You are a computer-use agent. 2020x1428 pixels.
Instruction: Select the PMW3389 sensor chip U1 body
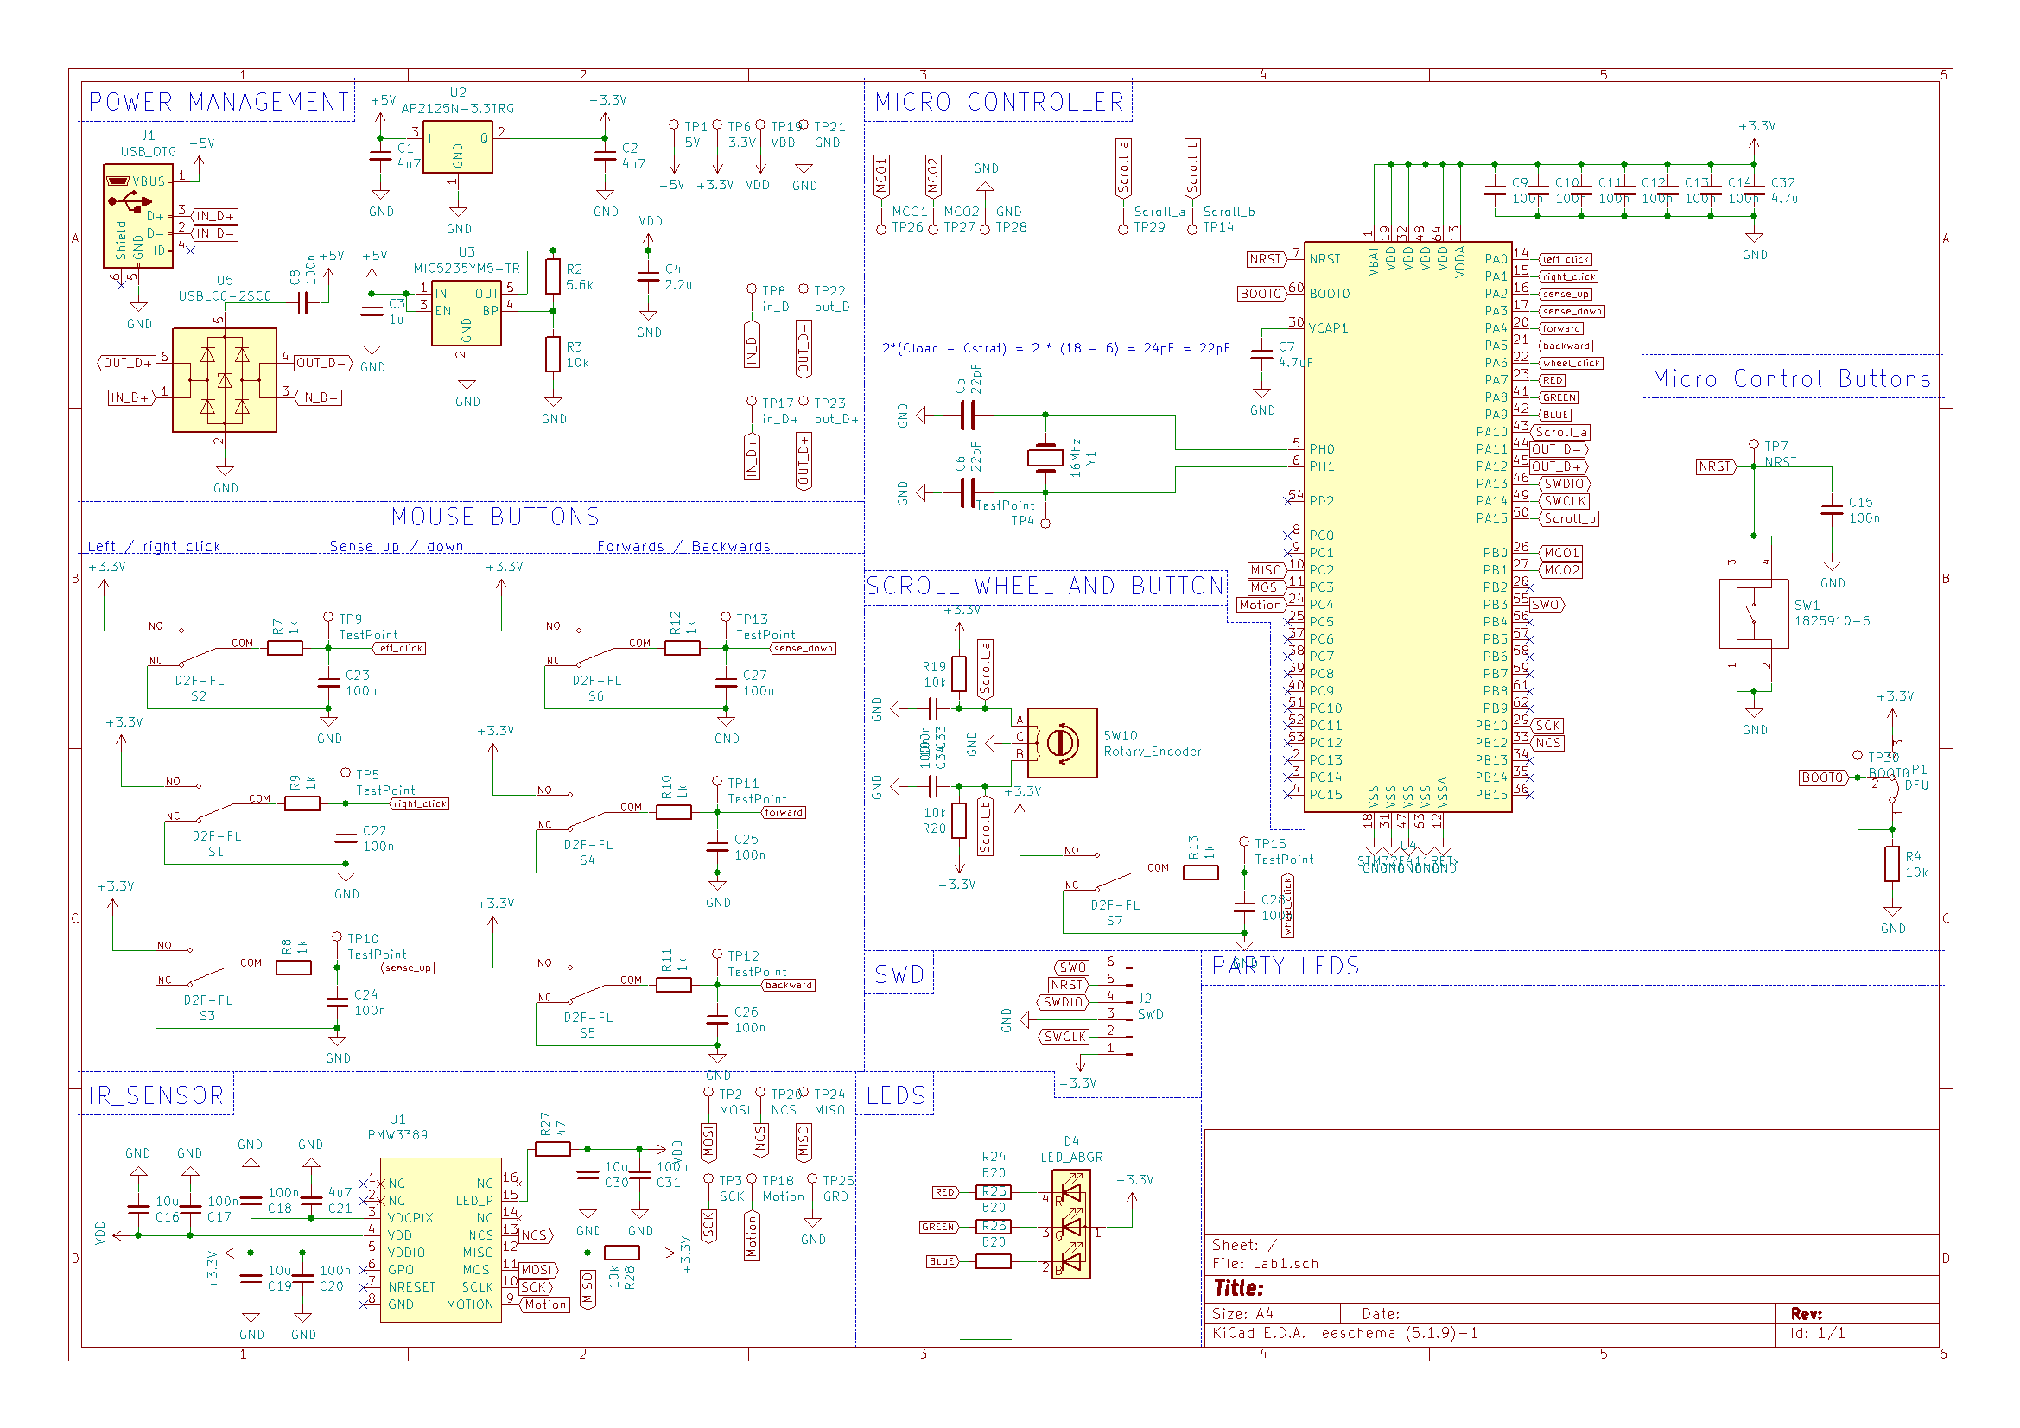tap(441, 1240)
